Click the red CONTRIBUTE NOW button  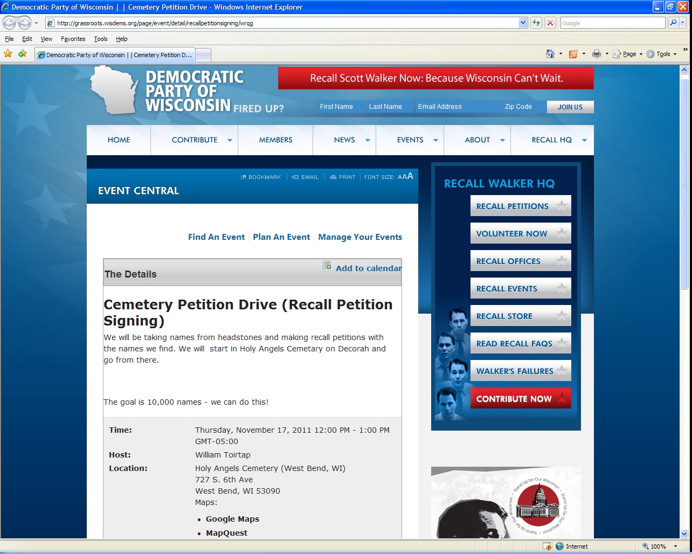pos(521,398)
